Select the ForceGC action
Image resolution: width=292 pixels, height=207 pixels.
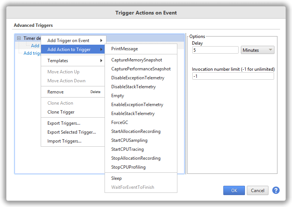[141, 122]
